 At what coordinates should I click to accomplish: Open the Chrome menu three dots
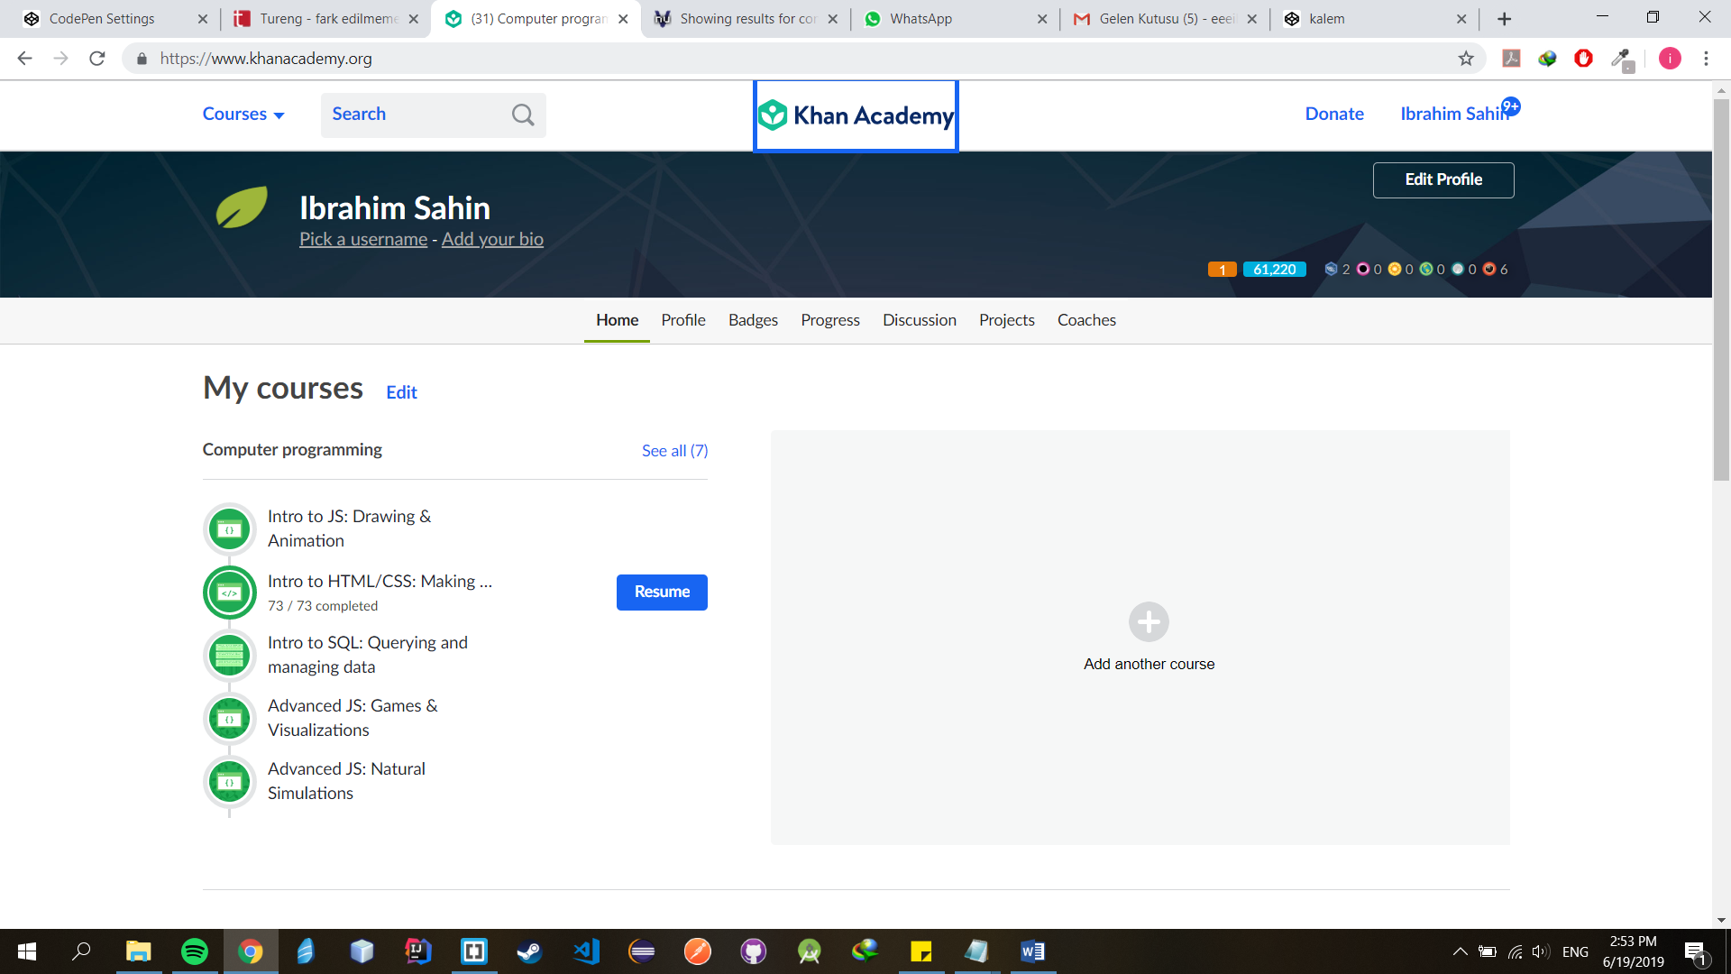pyautogui.click(x=1706, y=59)
